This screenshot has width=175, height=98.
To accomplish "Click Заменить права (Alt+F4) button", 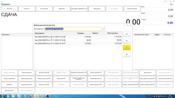I will [x=9, y=79].
